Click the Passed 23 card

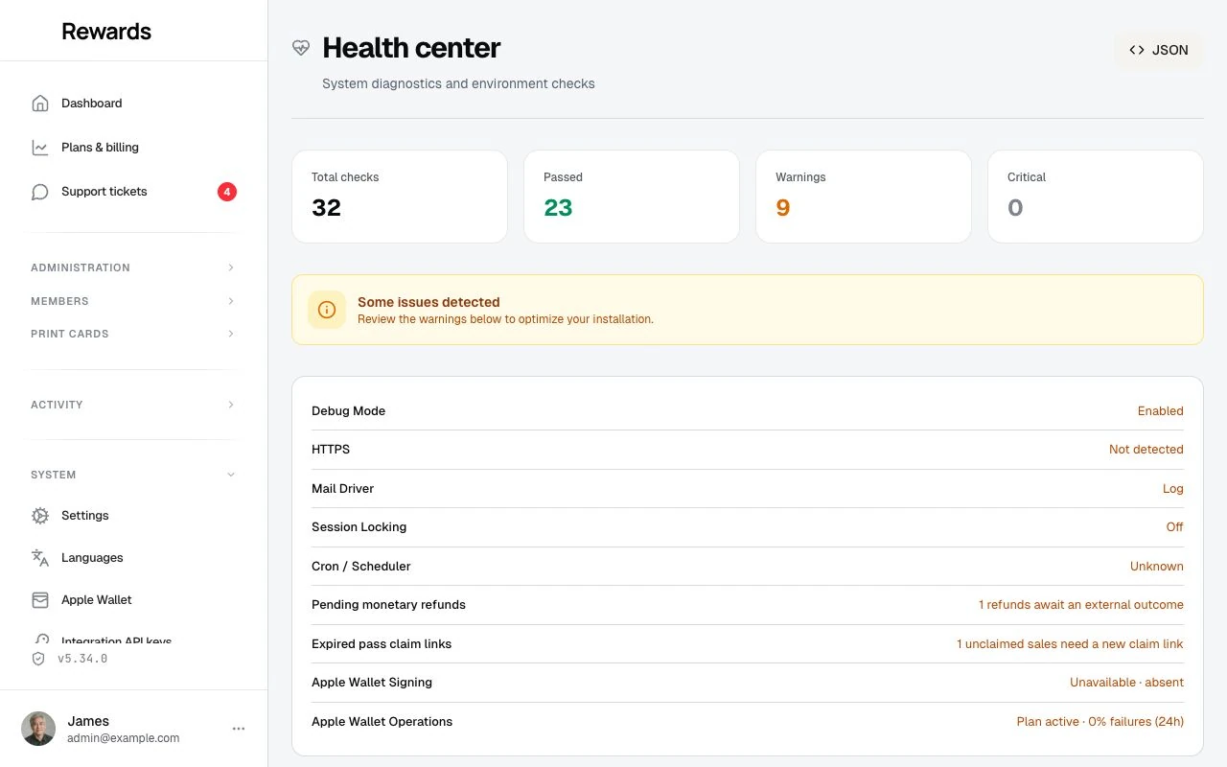pos(632,197)
